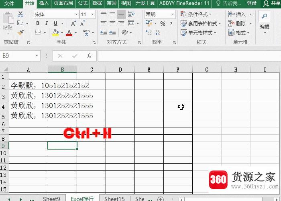Click the Cut scissors icon

point(20,14)
